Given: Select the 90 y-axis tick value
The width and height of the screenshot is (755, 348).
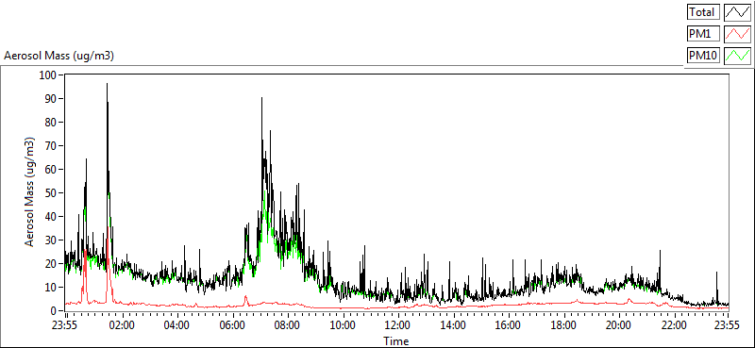Looking at the screenshot, I should 52,99.
